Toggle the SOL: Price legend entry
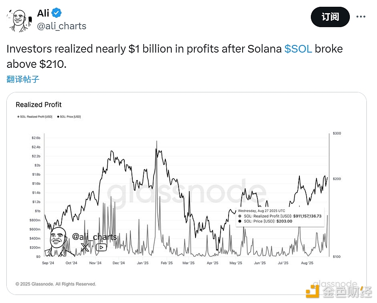 [68, 117]
